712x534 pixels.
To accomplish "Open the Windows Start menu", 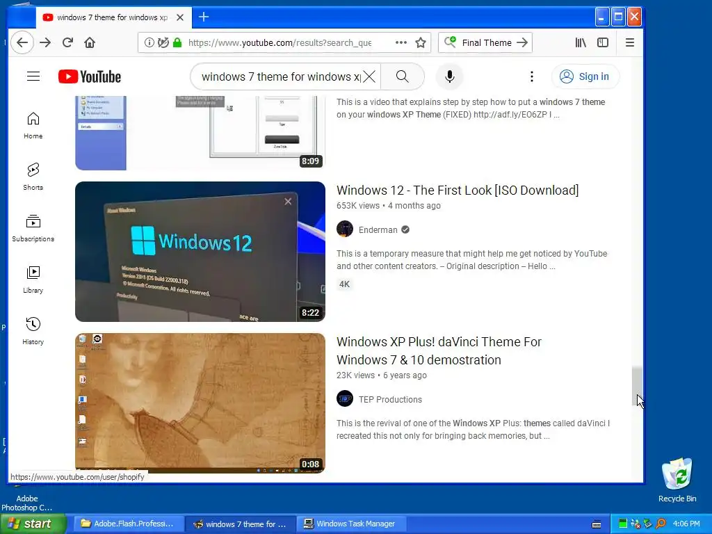I will 33,524.
